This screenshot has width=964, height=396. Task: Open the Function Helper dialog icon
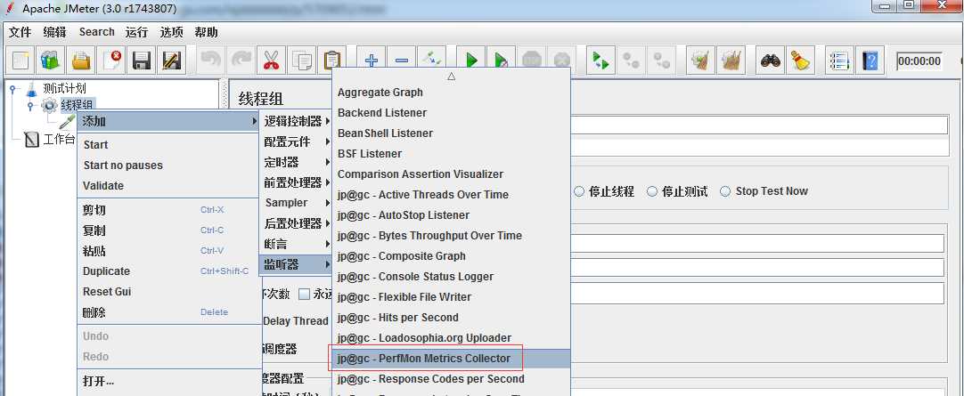tap(839, 61)
